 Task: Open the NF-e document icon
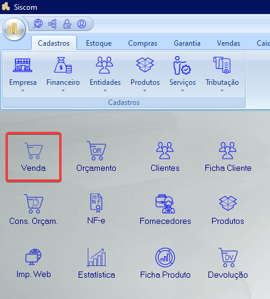click(x=96, y=209)
